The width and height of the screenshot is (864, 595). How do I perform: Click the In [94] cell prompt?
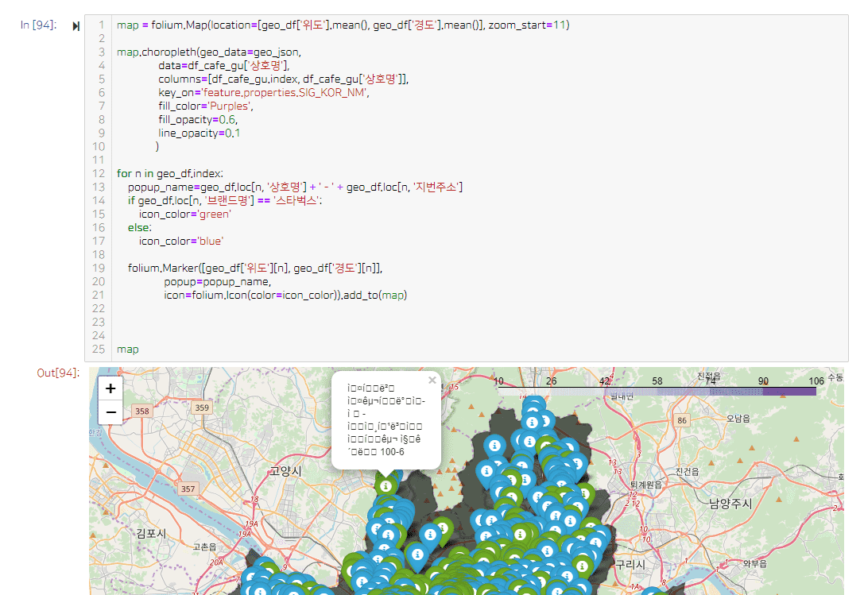(37, 25)
